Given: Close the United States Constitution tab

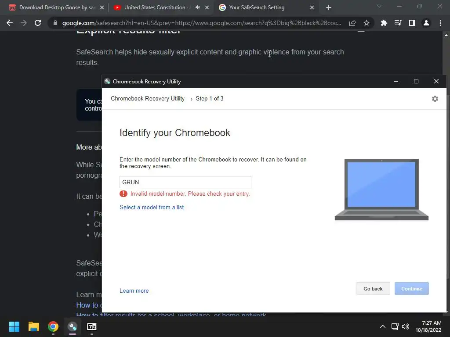Looking at the screenshot, I should (x=207, y=7).
